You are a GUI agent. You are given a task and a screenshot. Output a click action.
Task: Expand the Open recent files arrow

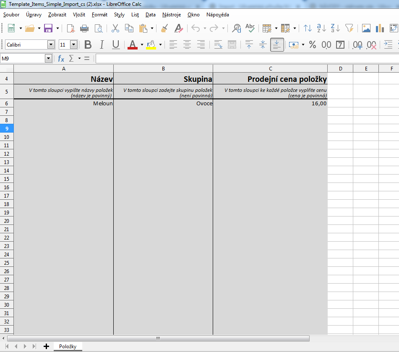39,28
